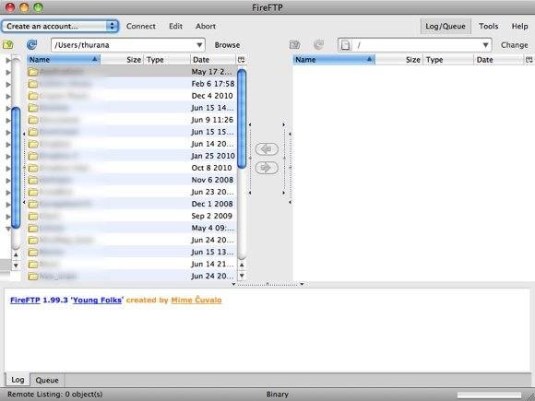Click the remote refresh icon
This screenshot has height=401, width=535.
(318, 44)
